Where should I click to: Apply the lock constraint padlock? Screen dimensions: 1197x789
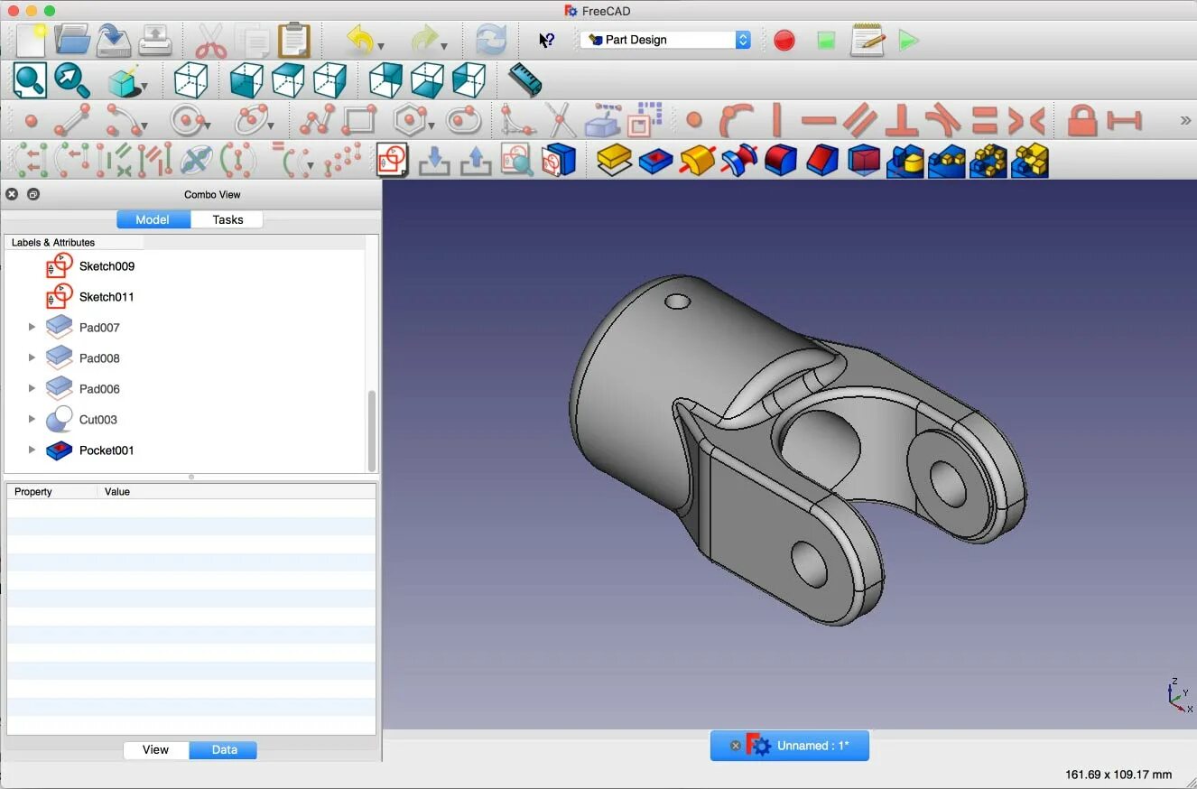coord(1082,120)
